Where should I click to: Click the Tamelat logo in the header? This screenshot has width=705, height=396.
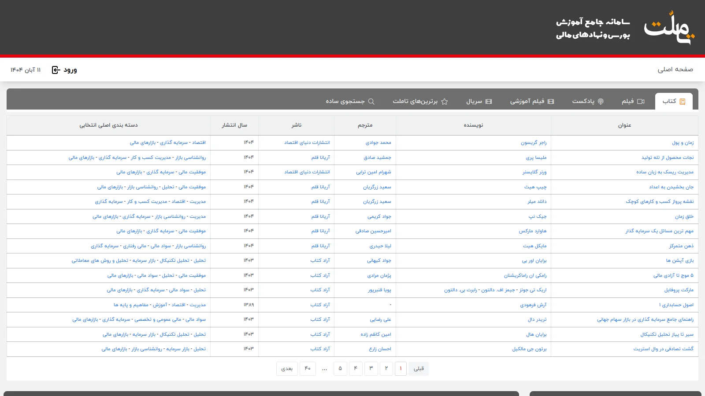point(669,27)
